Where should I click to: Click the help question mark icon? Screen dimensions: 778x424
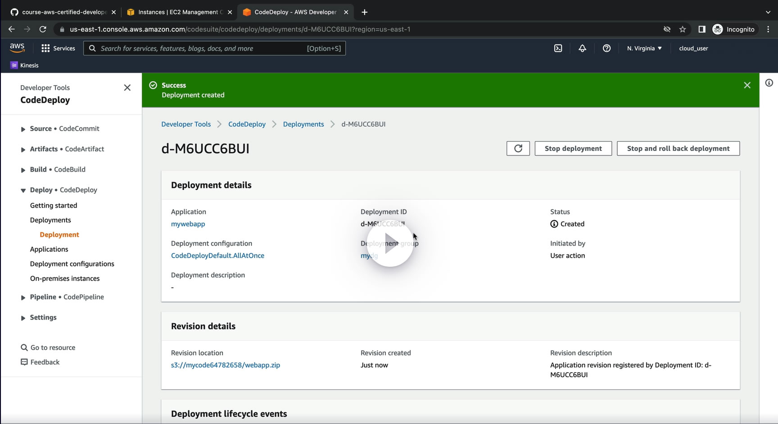pyautogui.click(x=606, y=48)
